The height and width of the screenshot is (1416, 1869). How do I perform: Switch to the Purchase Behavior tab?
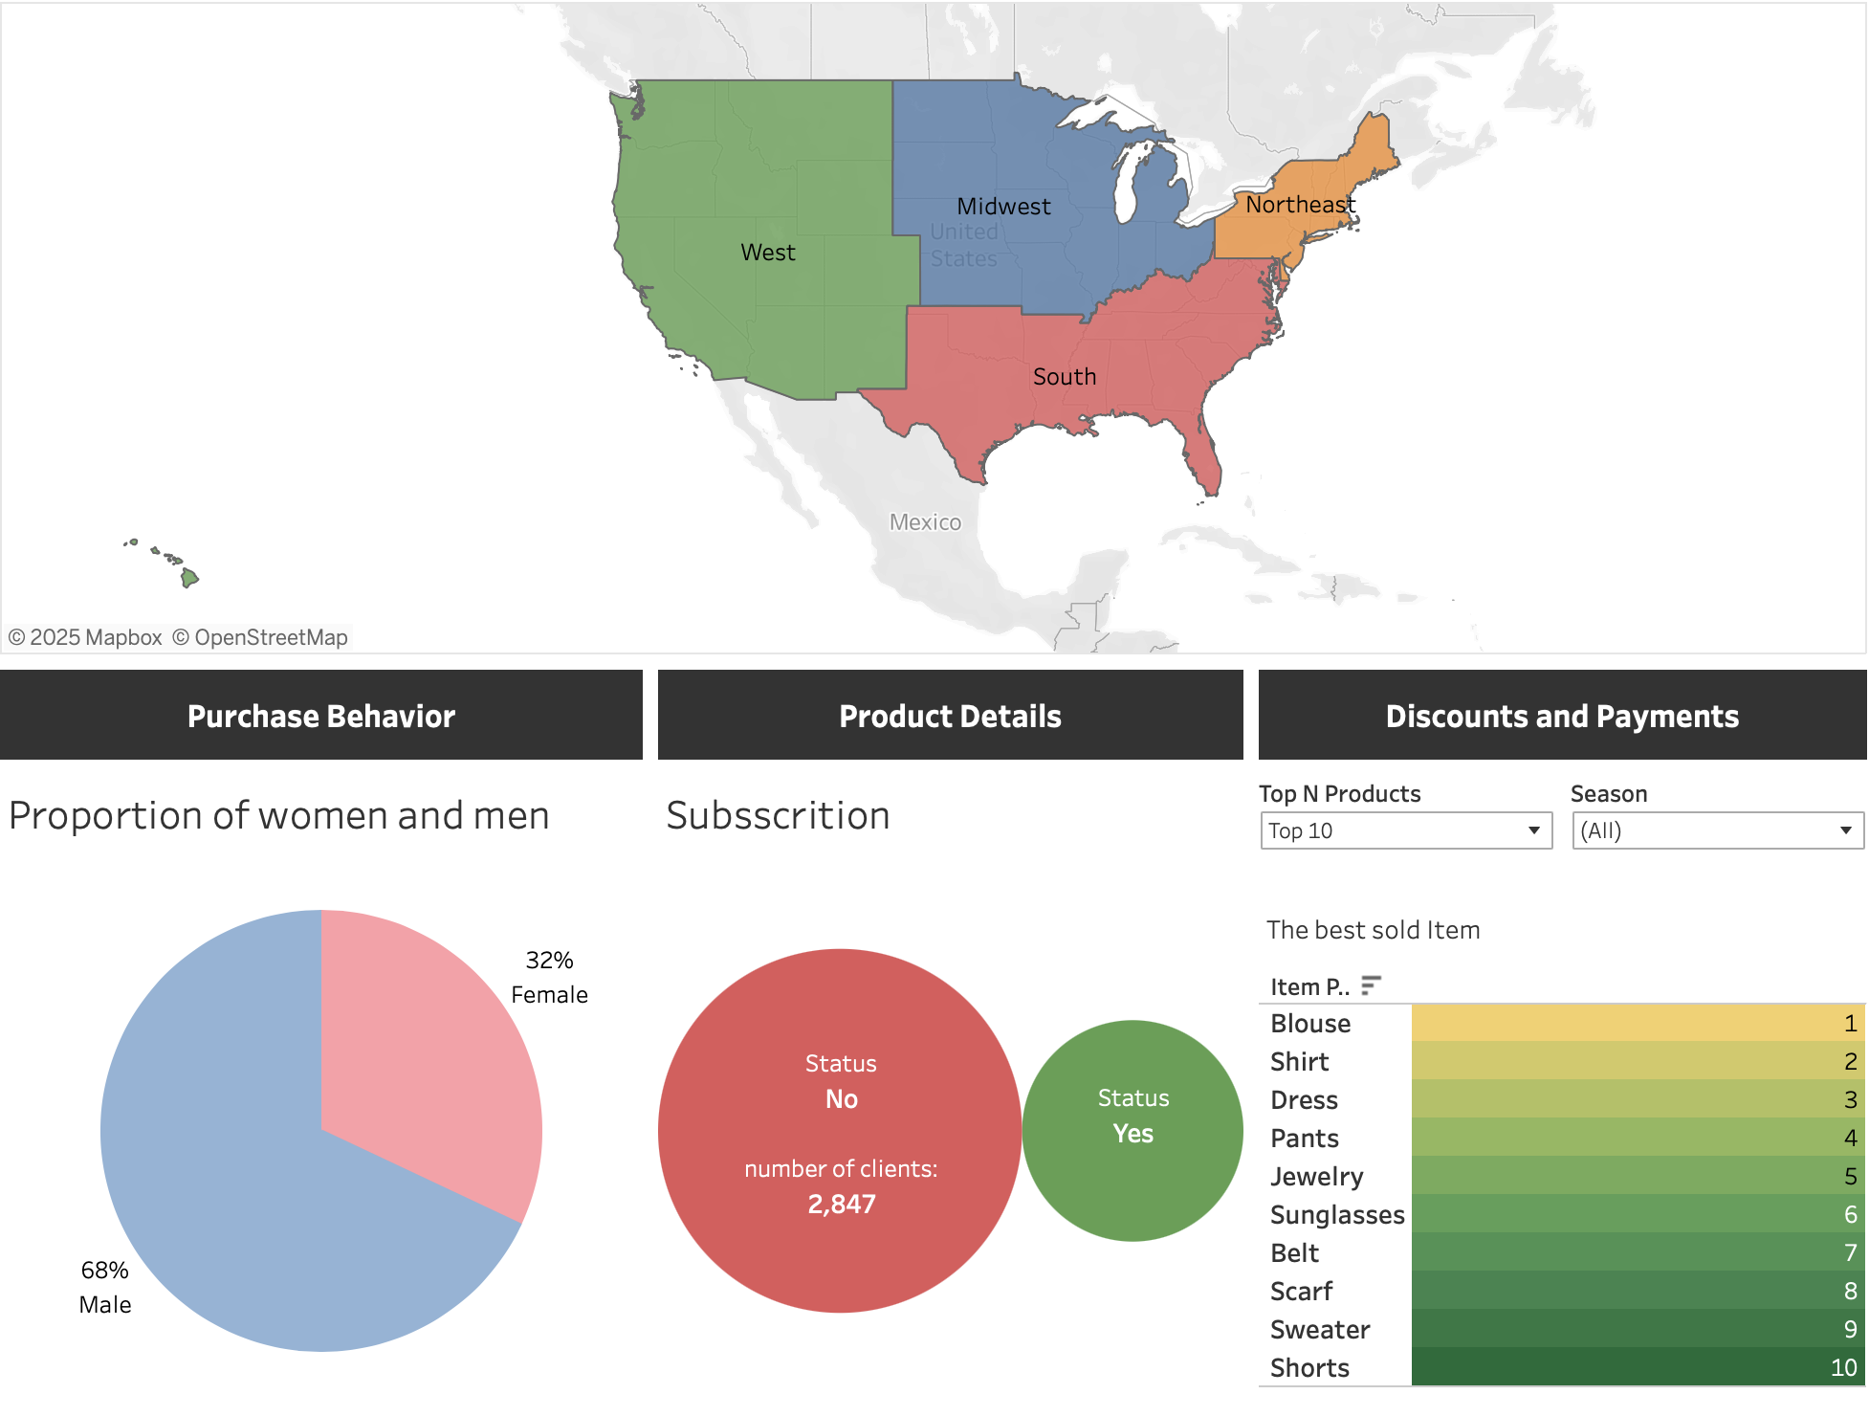(320, 716)
